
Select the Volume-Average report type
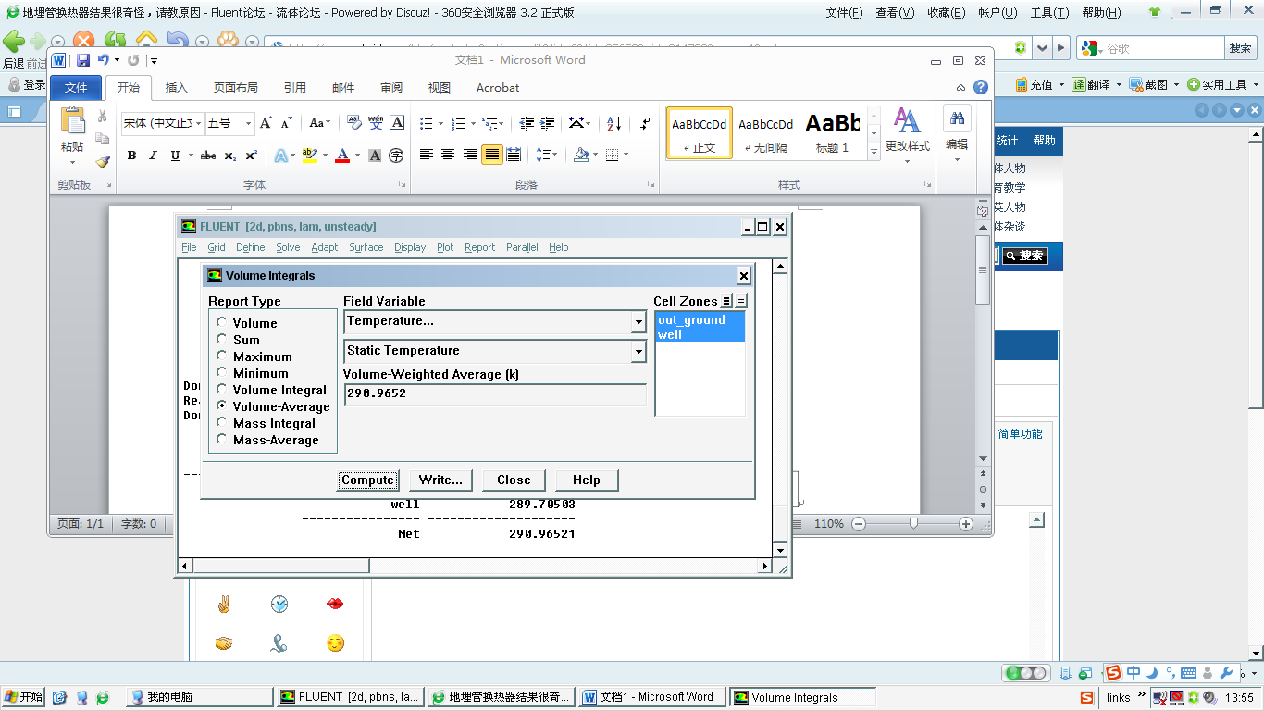[x=222, y=405]
